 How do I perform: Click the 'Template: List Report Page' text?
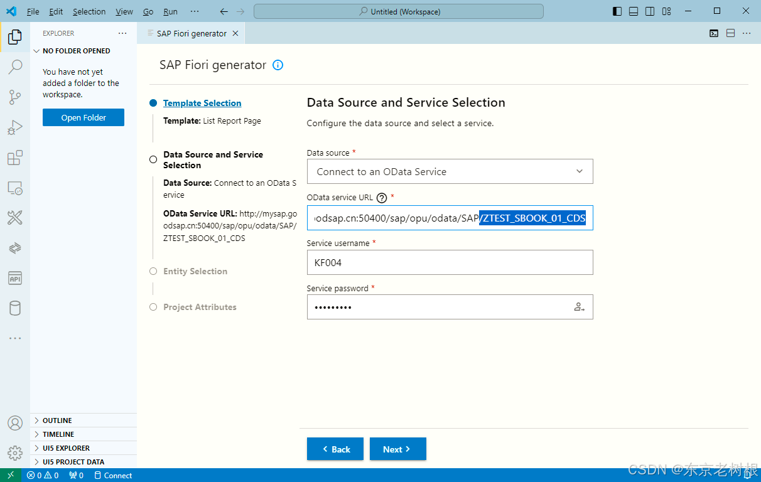pyautogui.click(x=212, y=120)
